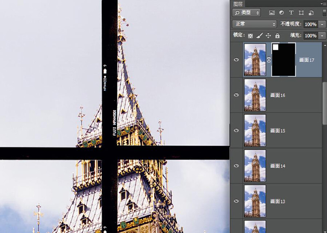Open the 不透明度 slider arrow
This screenshot has height=233, width=327.
(322, 24)
